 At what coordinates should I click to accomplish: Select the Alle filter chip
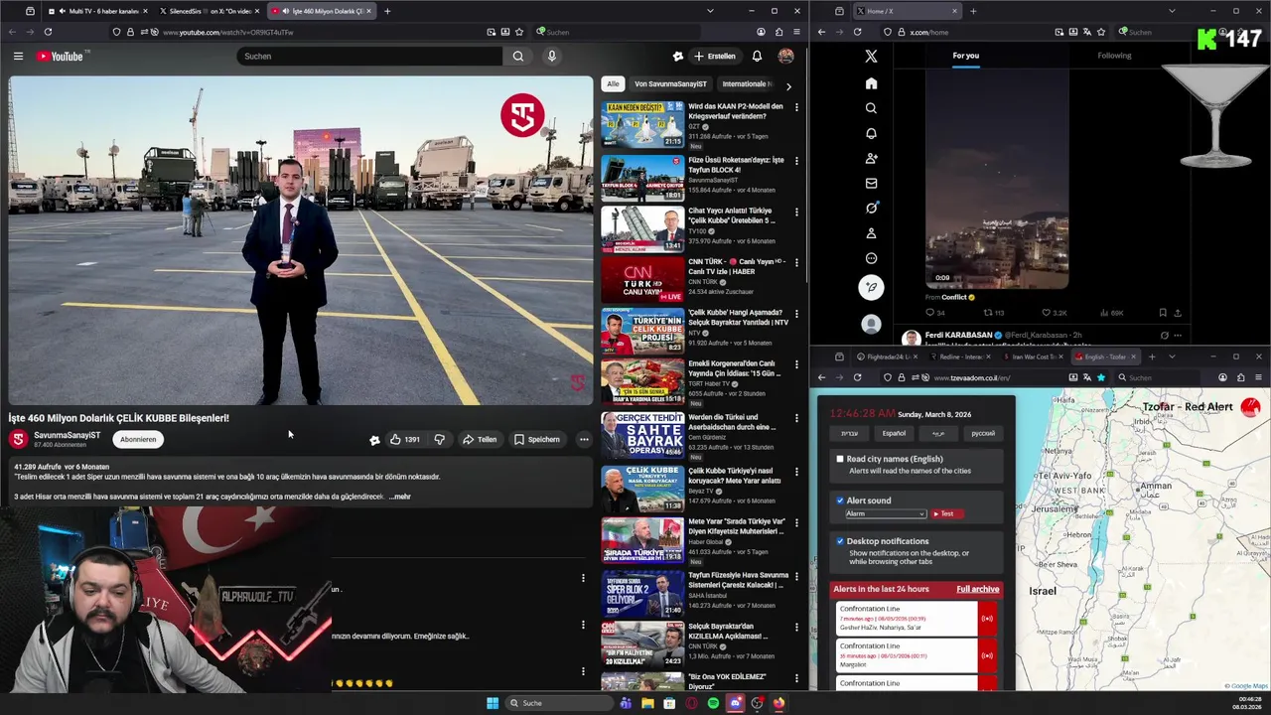tap(614, 84)
